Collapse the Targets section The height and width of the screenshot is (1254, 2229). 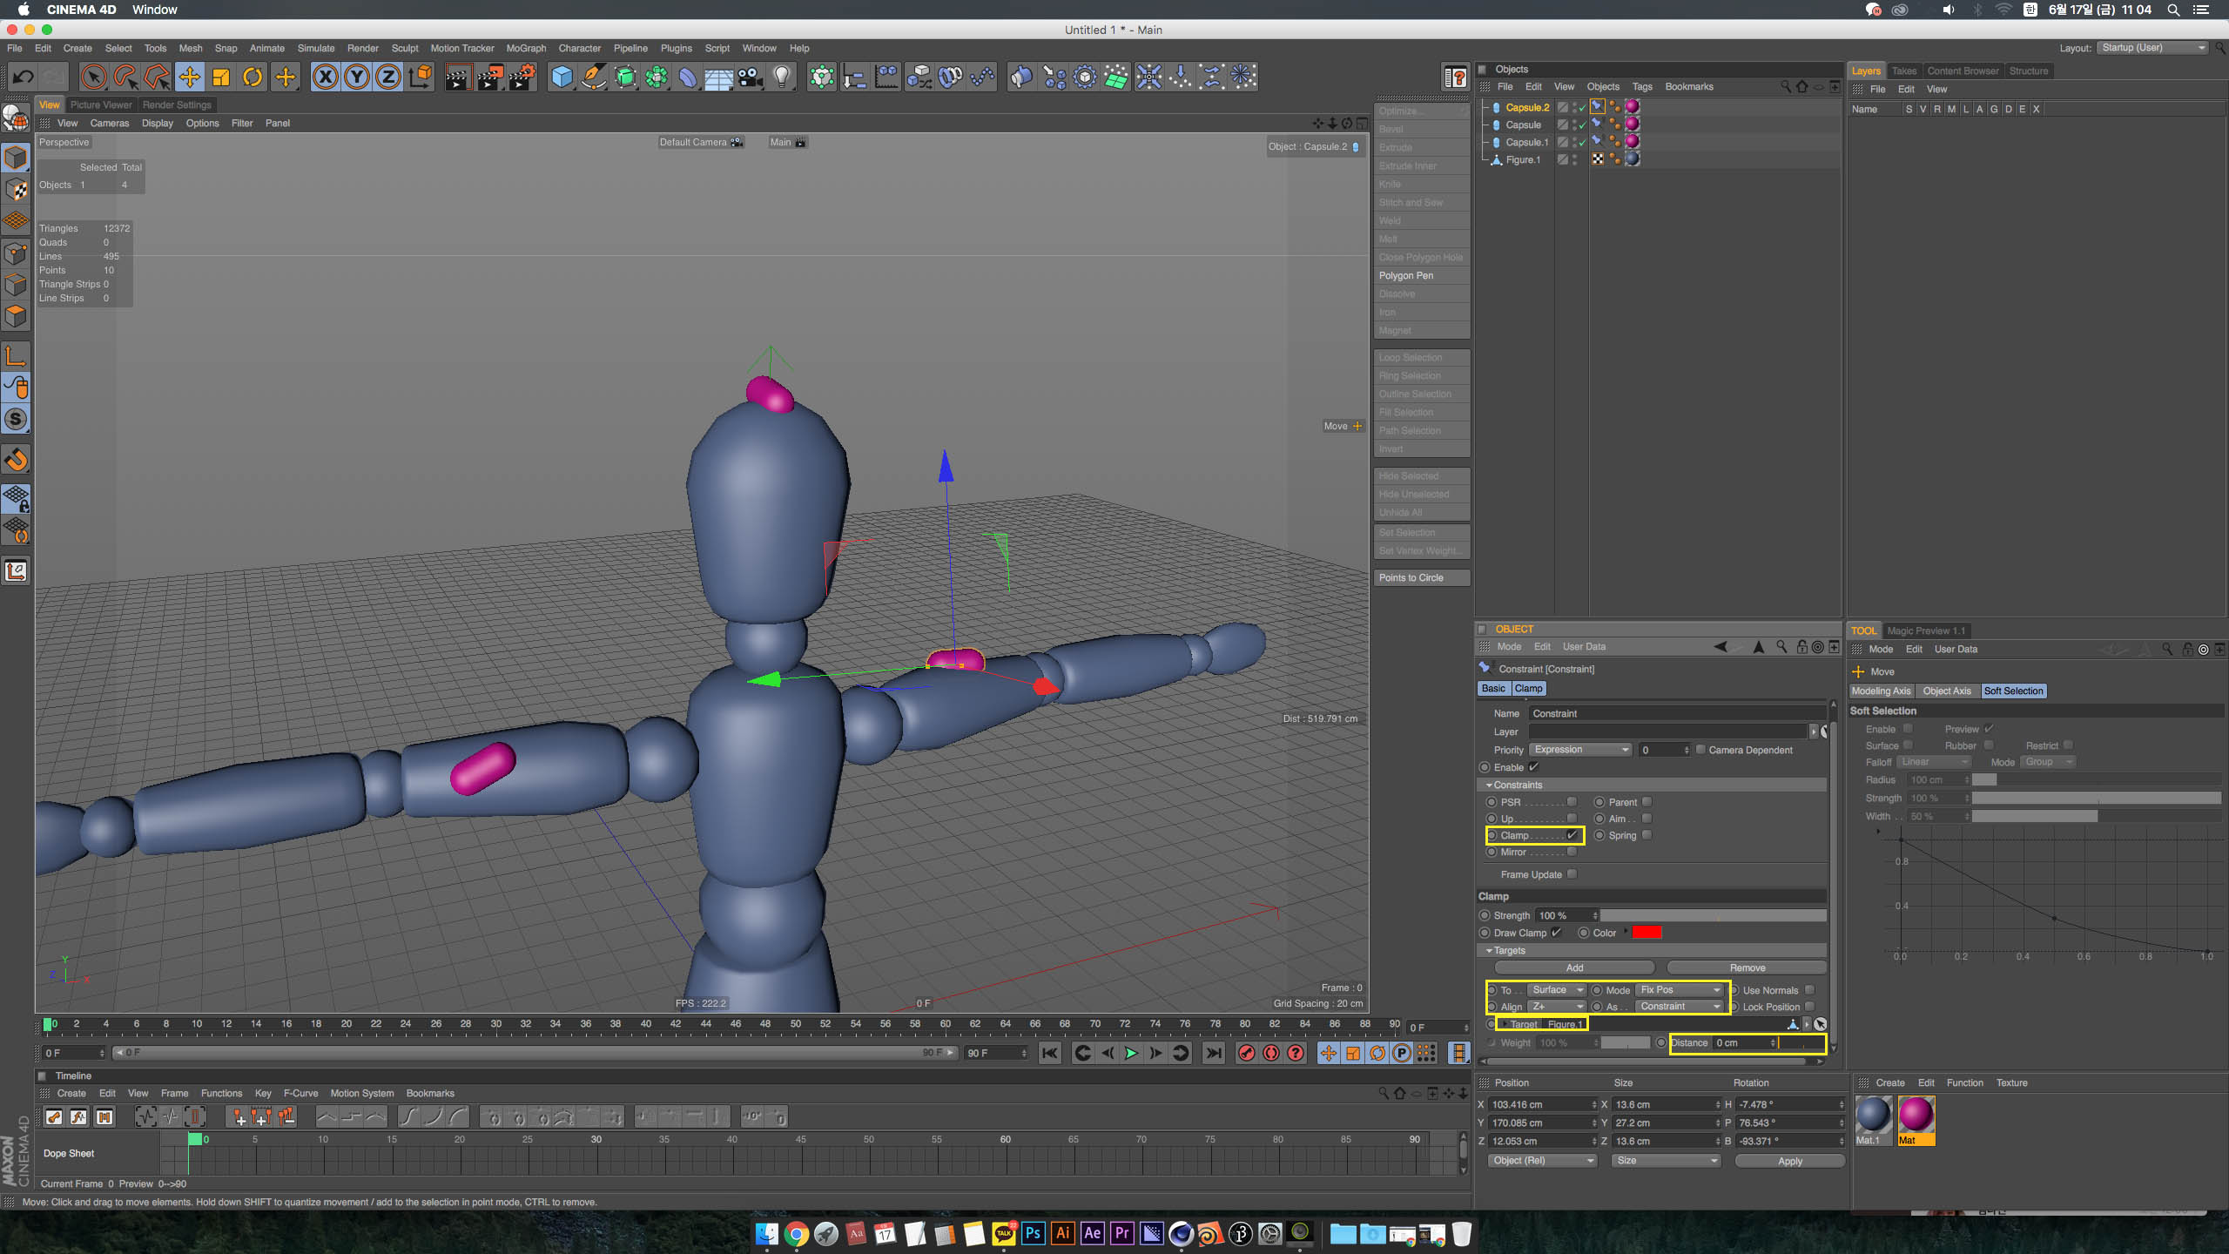coord(1490,951)
